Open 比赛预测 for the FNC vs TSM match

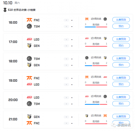pos(121,20)
